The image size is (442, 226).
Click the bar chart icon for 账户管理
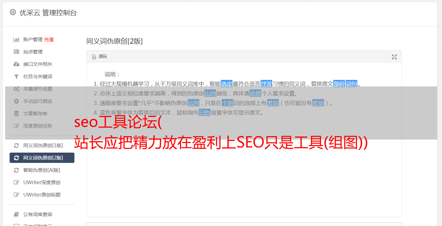click(x=16, y=39)
